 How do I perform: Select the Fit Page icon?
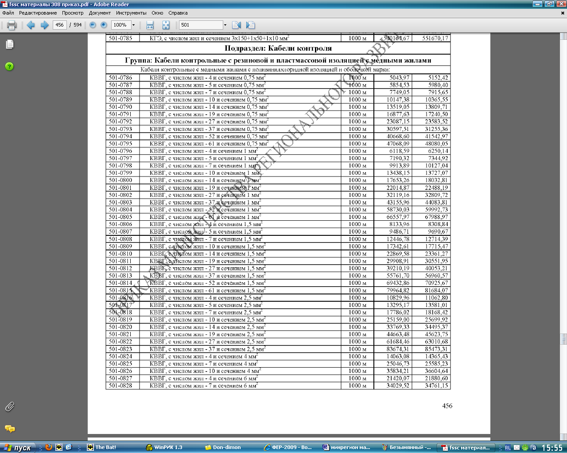tap(166, 25)
